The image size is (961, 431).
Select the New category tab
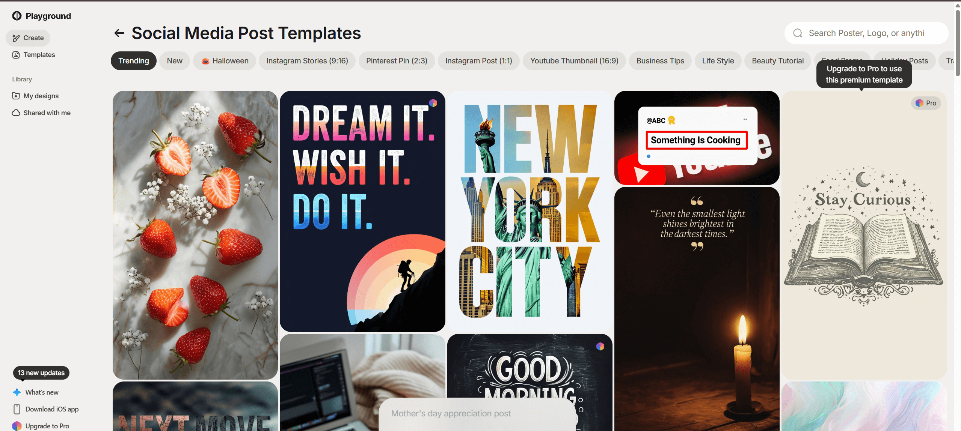[175, 61]
